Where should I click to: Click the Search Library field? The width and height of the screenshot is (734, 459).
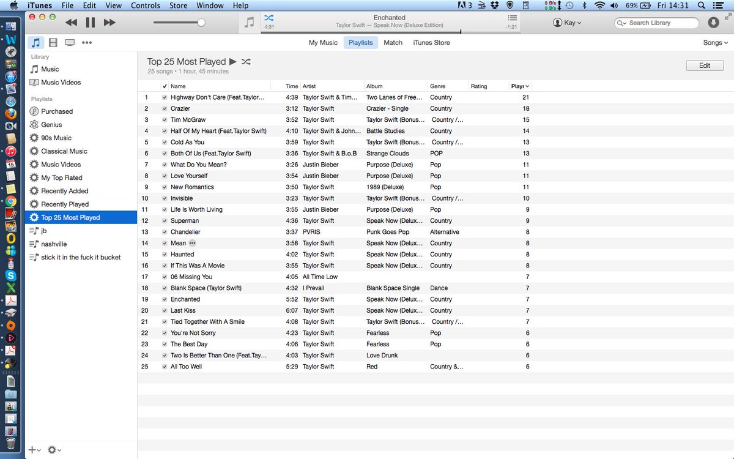tap(657, 23)
